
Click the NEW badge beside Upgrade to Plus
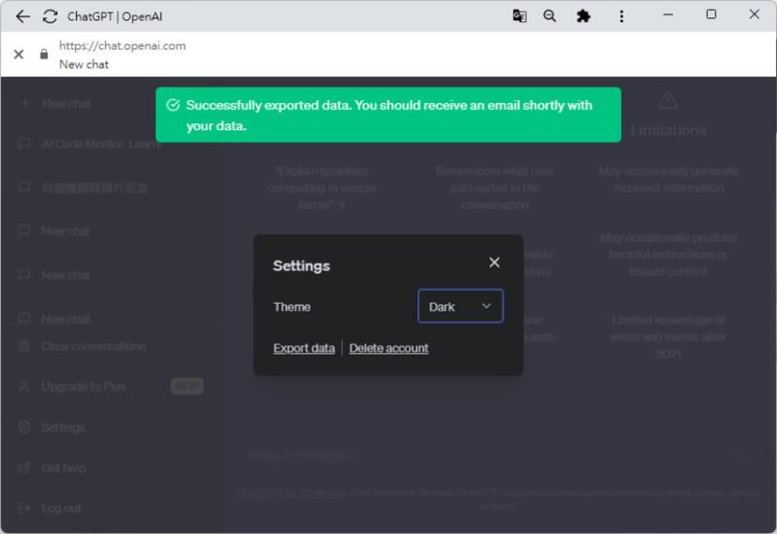[187, 385]
